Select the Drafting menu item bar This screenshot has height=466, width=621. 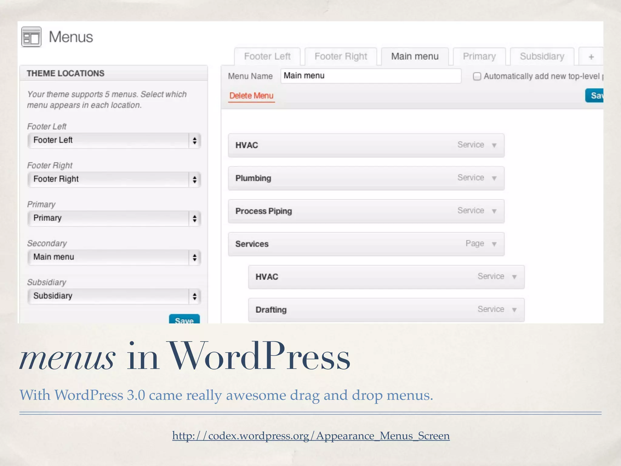click(x=386, y=310)
